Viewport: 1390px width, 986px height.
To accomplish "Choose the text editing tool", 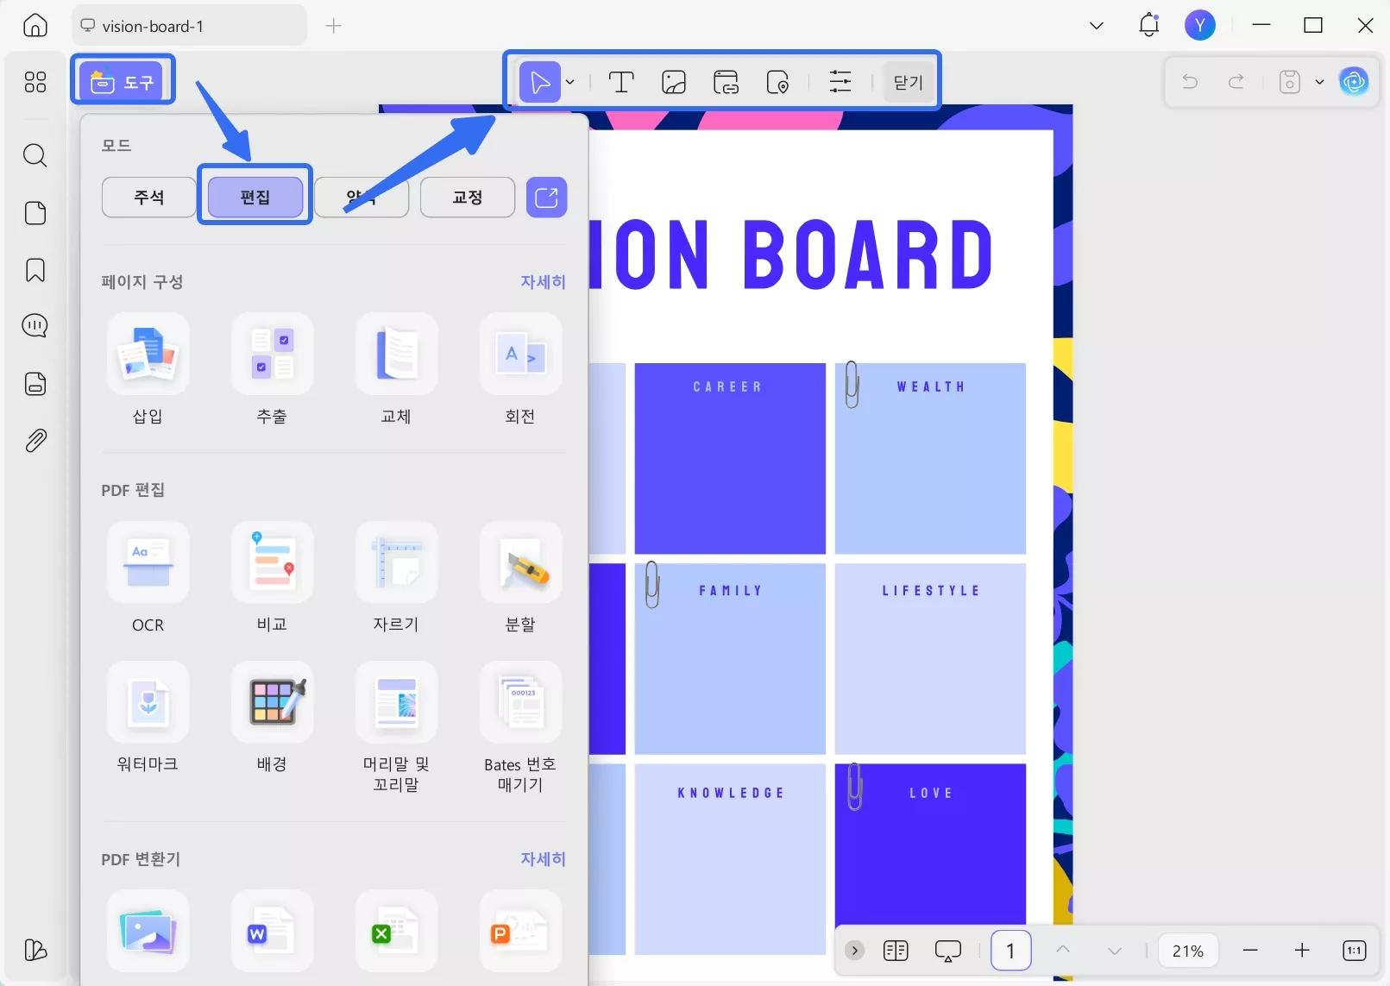I will [x=621, y=82].
